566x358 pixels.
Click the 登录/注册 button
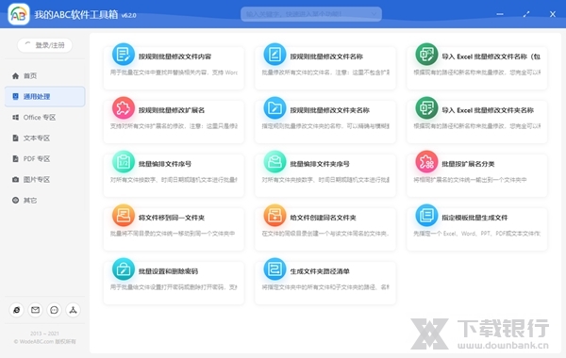click(44, 45)
